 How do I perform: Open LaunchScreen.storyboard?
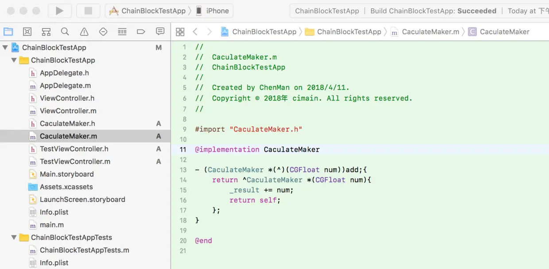point(82,200)
